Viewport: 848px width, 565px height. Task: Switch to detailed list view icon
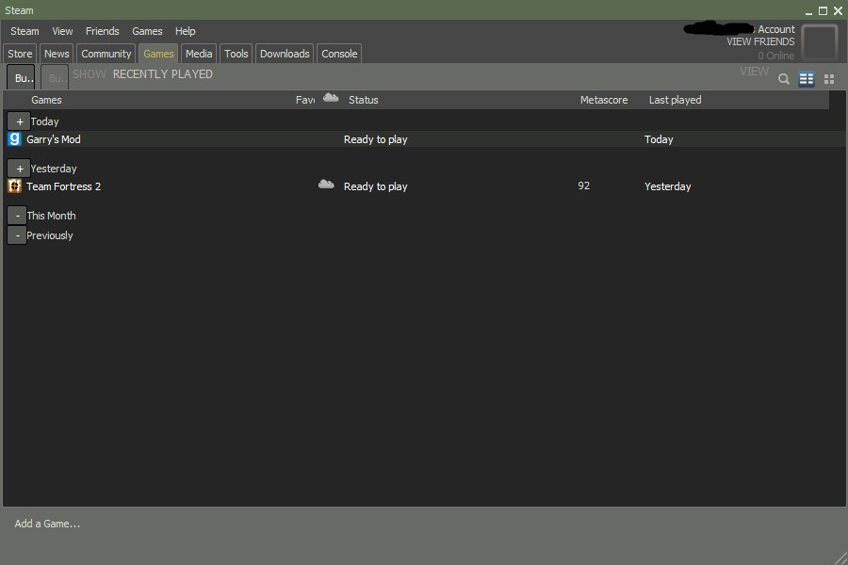point(807,79)
